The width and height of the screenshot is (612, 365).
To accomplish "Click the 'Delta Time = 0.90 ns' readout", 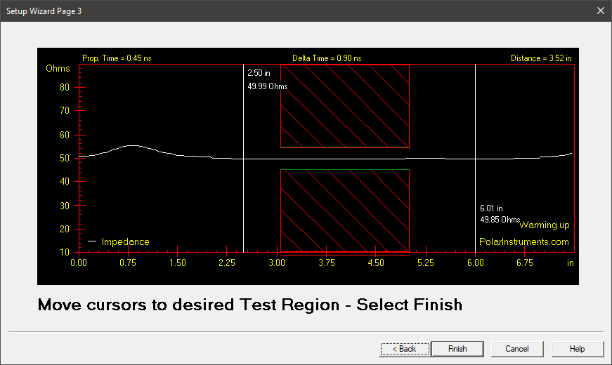I will tap(327, 58).
